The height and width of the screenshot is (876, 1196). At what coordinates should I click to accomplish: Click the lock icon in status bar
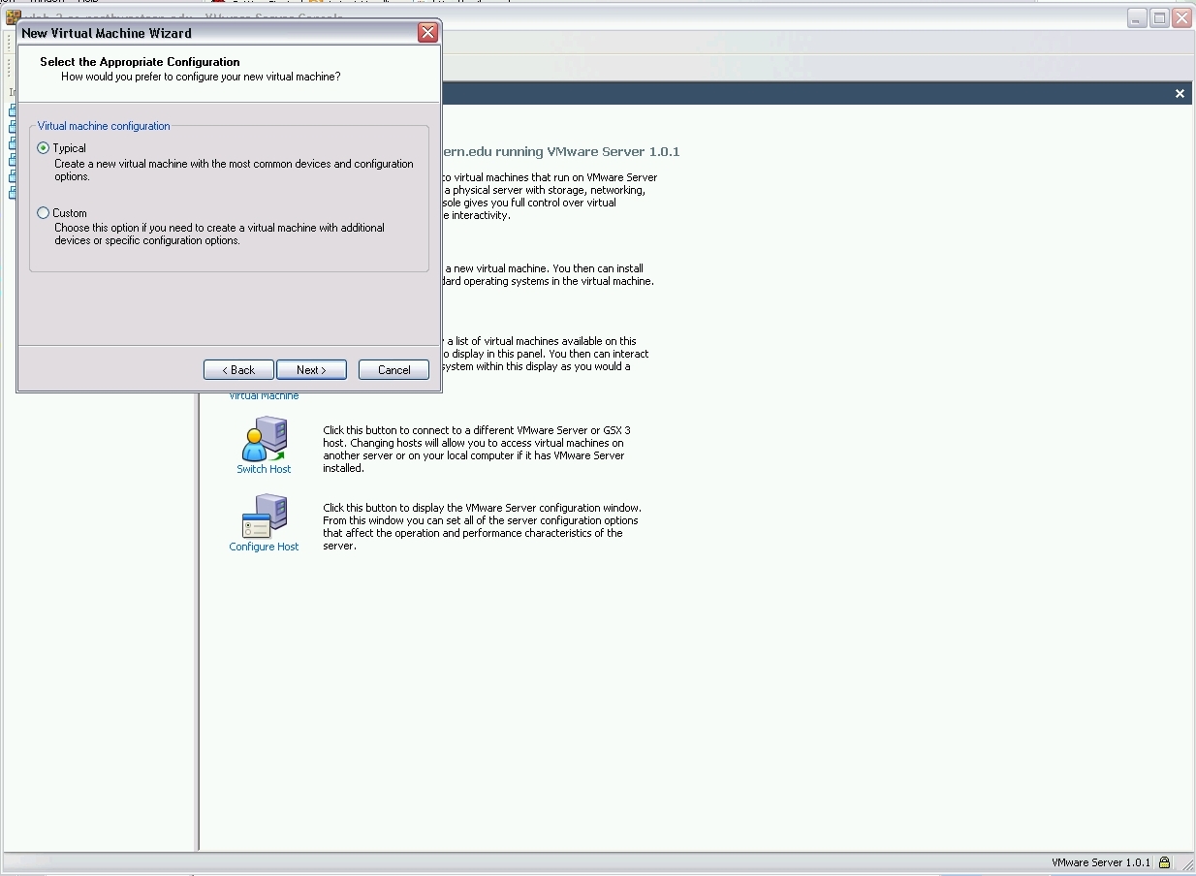1164,862
